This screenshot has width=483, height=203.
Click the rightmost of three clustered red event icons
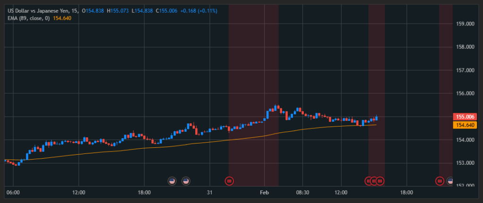click(x=380, y=180)
